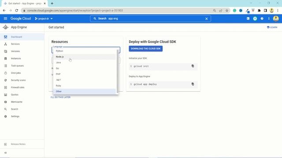Open Cron jobs in the sidebar

point(22,73)
